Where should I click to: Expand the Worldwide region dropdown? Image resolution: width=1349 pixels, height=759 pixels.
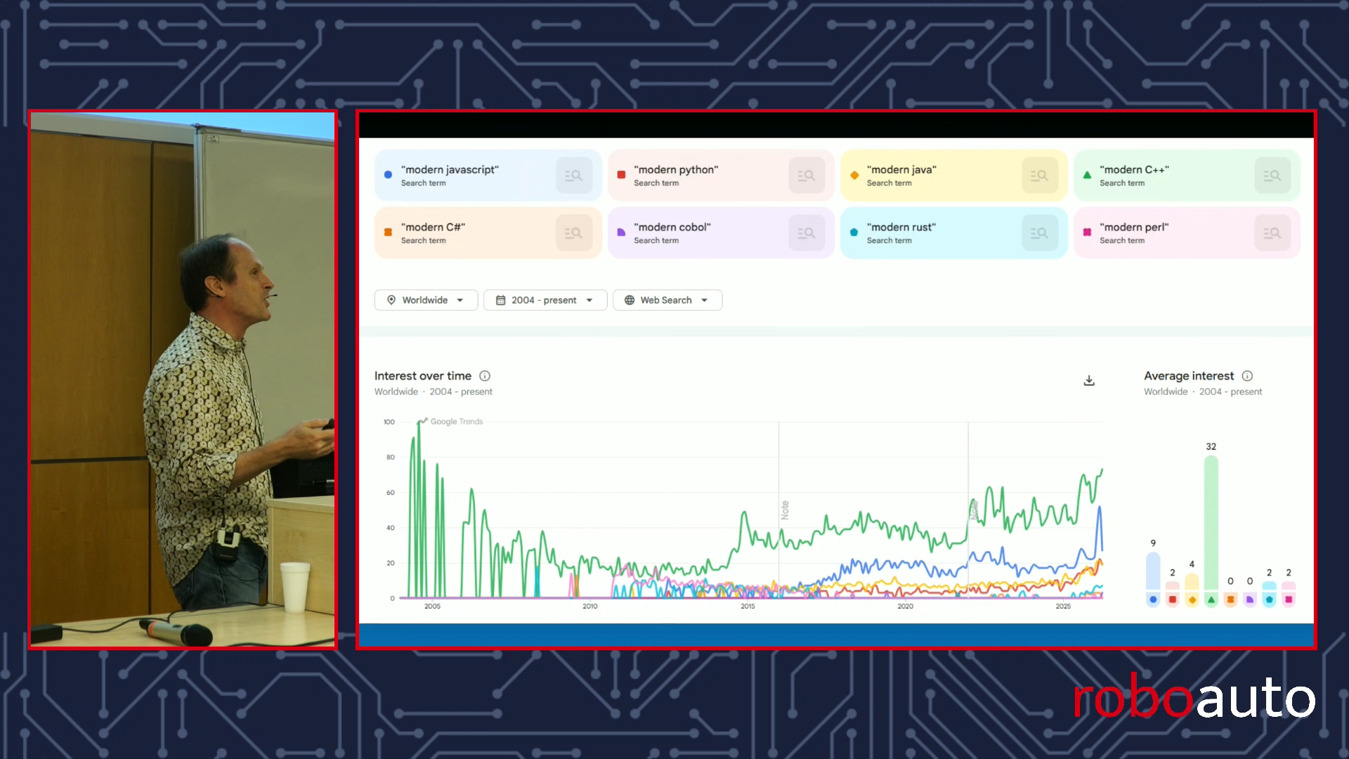coord(426,300)
